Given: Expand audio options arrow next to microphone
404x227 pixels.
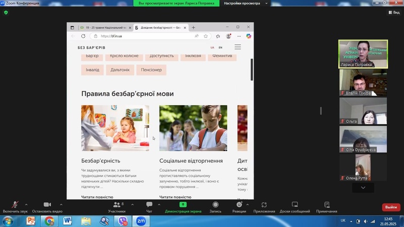Looking at the screenshot, I should [28, 204].
